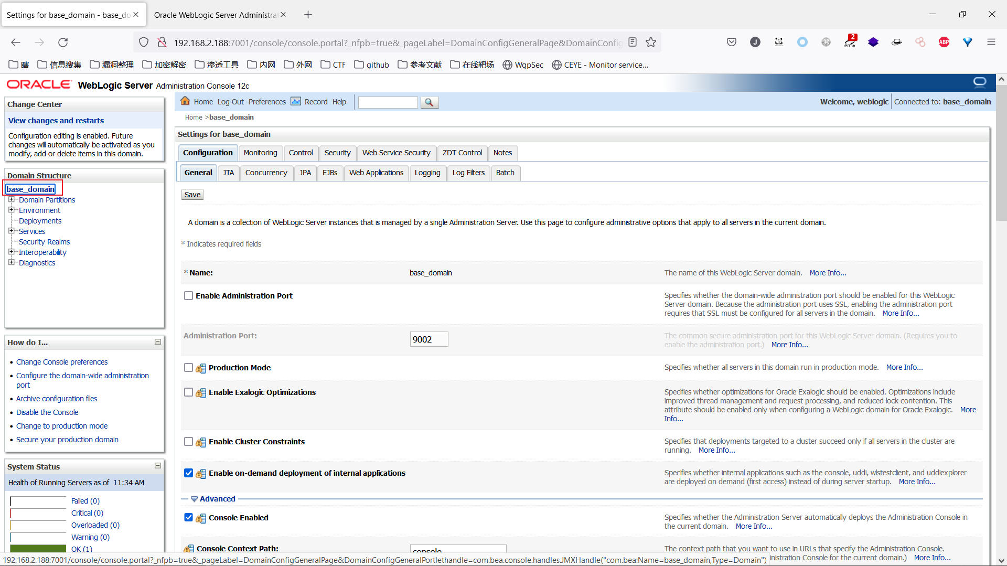Check Enable Administration Port
The image size is (1007, 566).
click(x=188, y=296)
